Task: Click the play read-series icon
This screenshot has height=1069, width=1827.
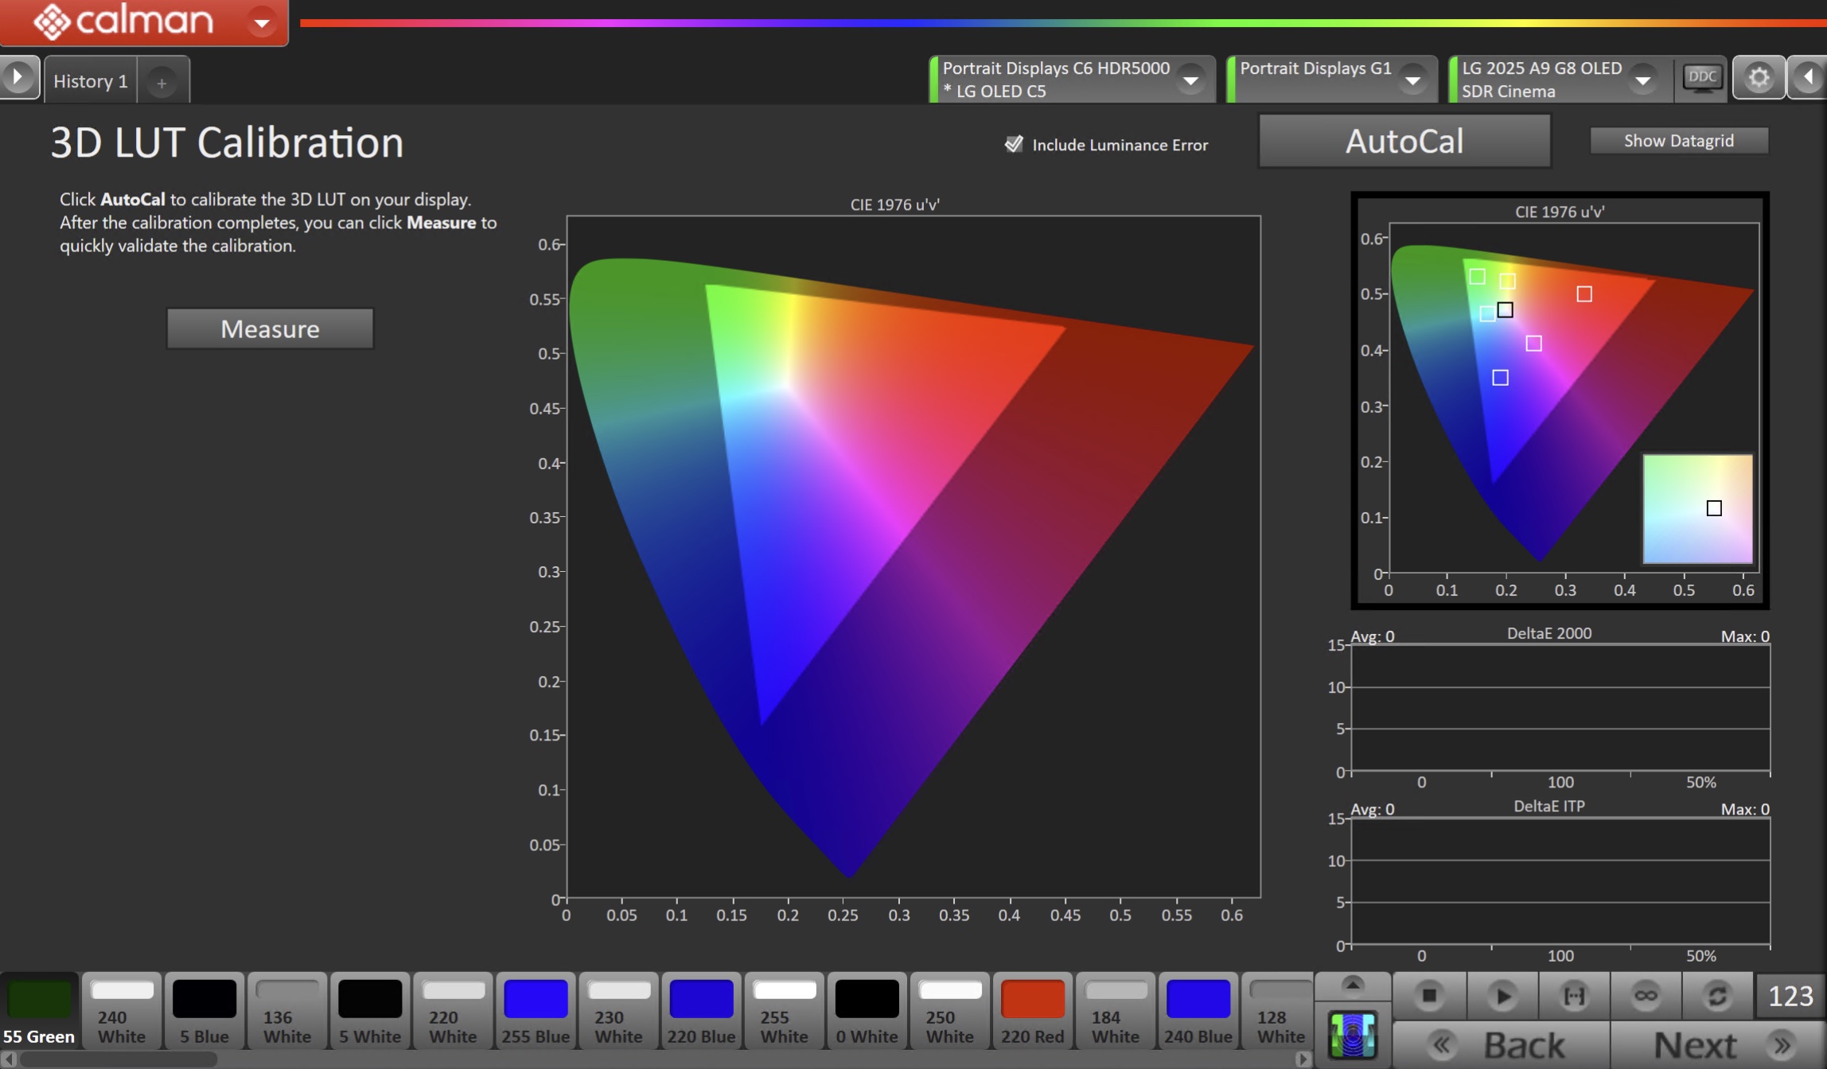Action: click(1502, 996)
